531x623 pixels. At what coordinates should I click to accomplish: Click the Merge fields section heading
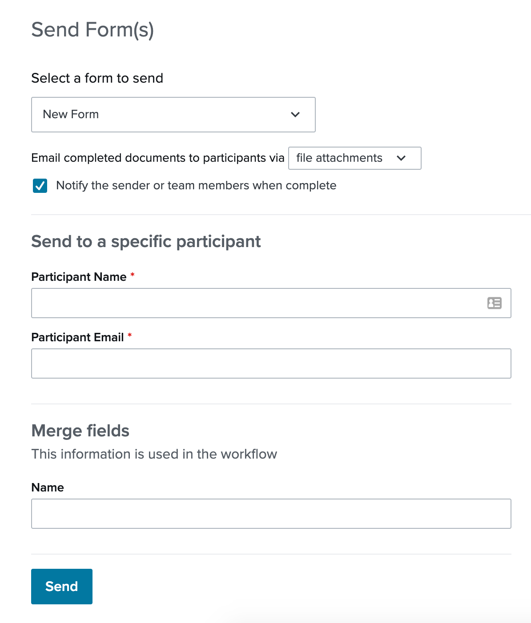pyautogui.click(x=80, y=431)
